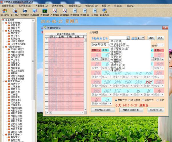This screenshot has width=172, height=142.
Task: Click search icon in 考勤规则名称 field
Action: pos(128,38)
